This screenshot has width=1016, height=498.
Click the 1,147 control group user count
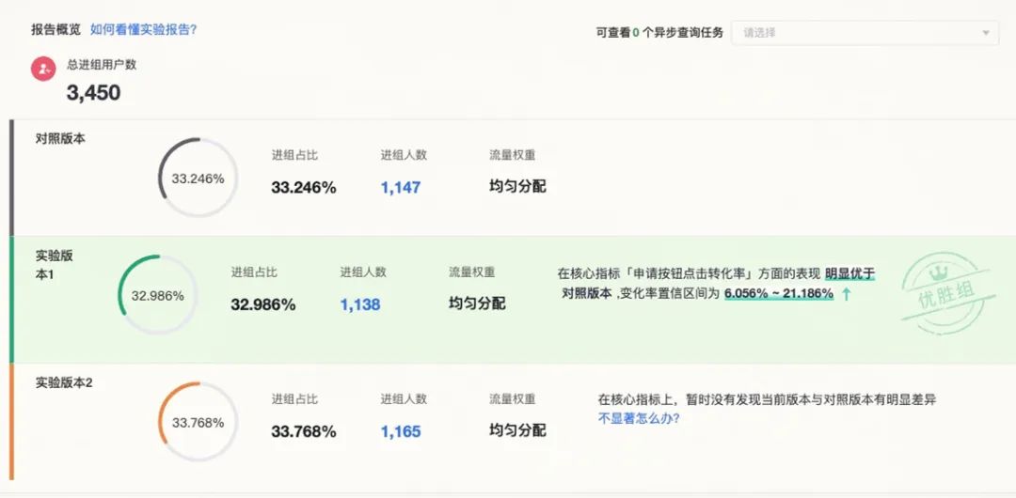pyautogui.click(x=401, y=187)
